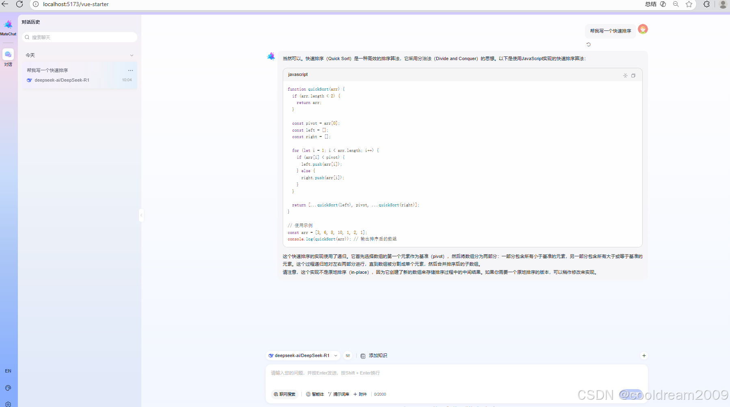Click the translate icon next to 总结

click(x=663, y=4)
